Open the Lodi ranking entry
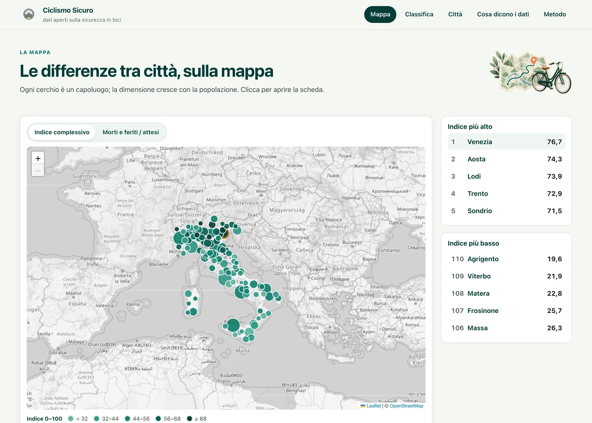The width and height of the screenshot is (592, 423). coord(506,176)
